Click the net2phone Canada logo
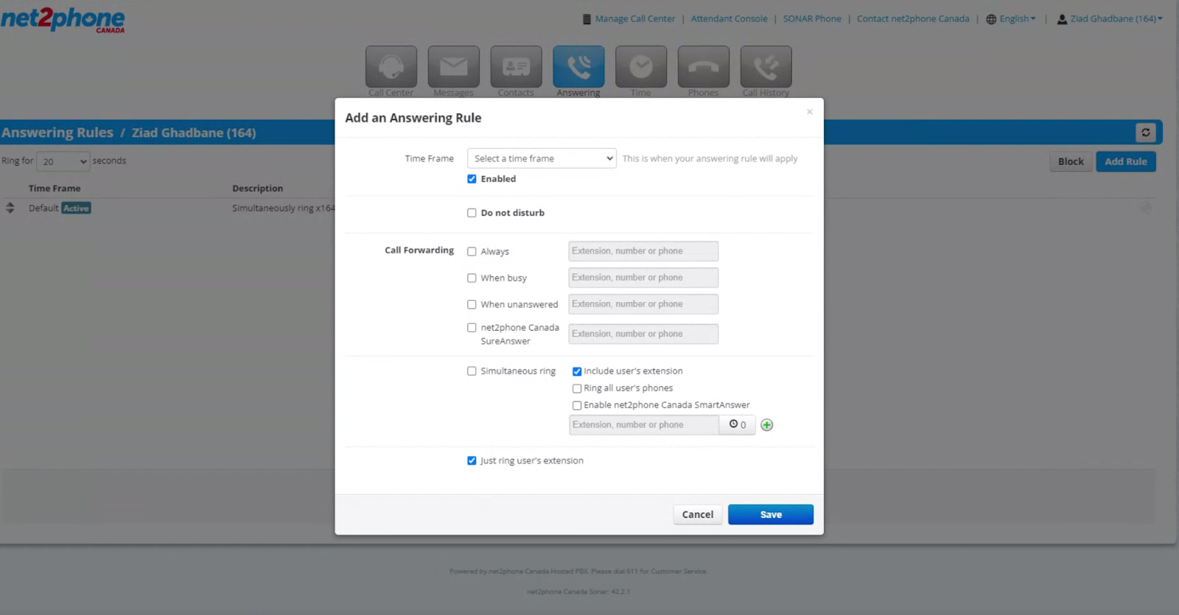 (x=63, y=19)
